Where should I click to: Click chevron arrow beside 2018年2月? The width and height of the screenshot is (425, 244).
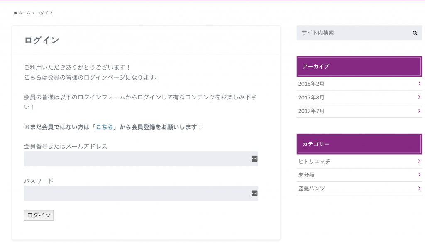coord(419,84)
